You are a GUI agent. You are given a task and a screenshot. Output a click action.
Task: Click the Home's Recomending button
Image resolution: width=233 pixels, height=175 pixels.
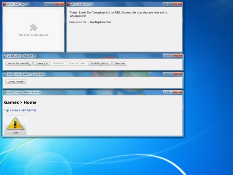point(19,64)
